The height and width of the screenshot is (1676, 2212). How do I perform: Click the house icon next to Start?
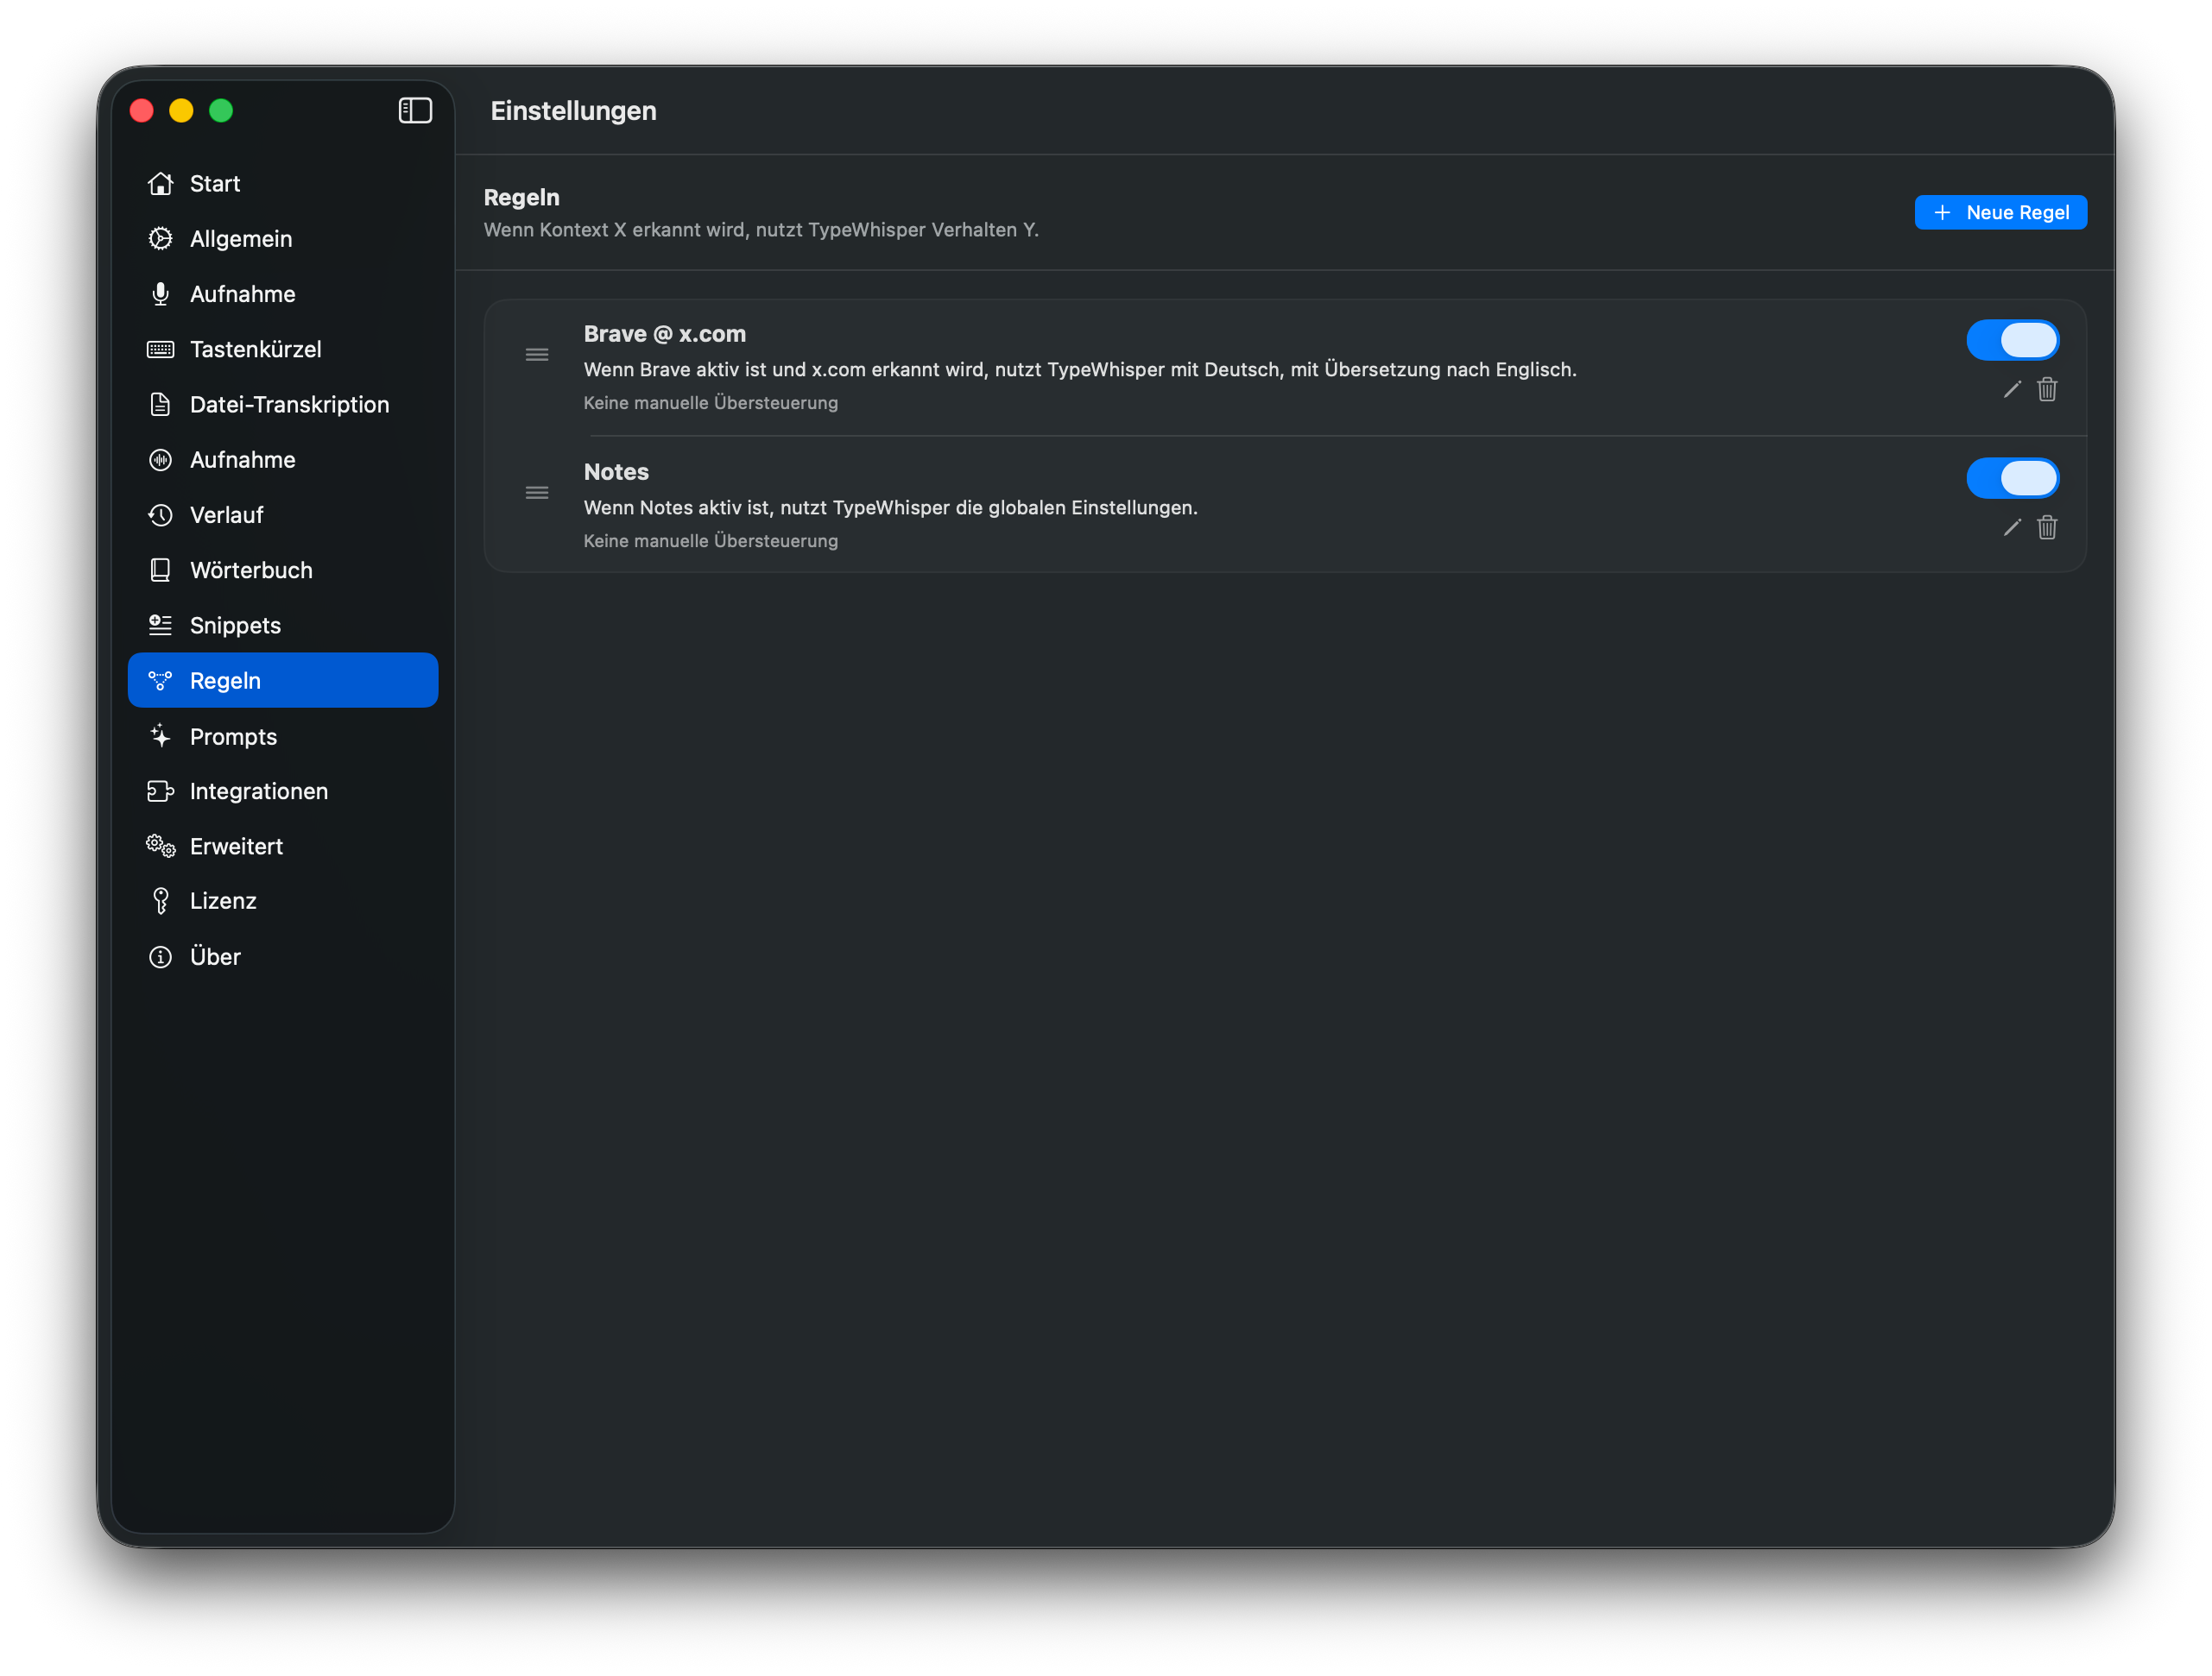(x=160, y=184)
